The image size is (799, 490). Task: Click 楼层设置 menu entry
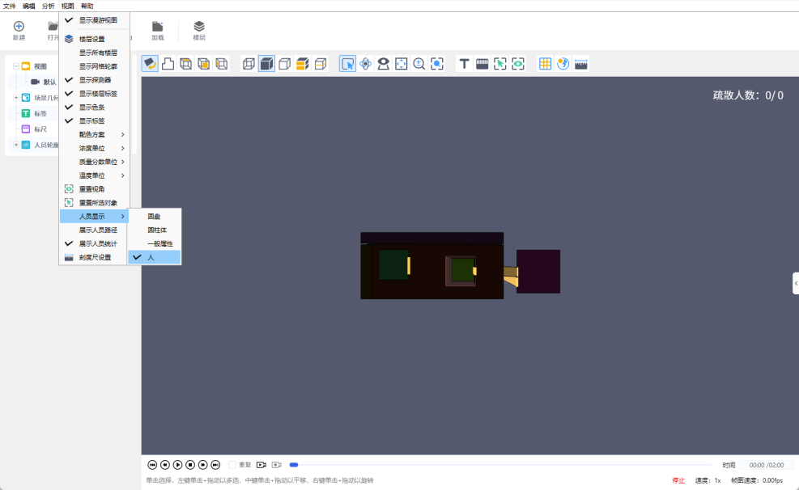(x=94, y=39)
